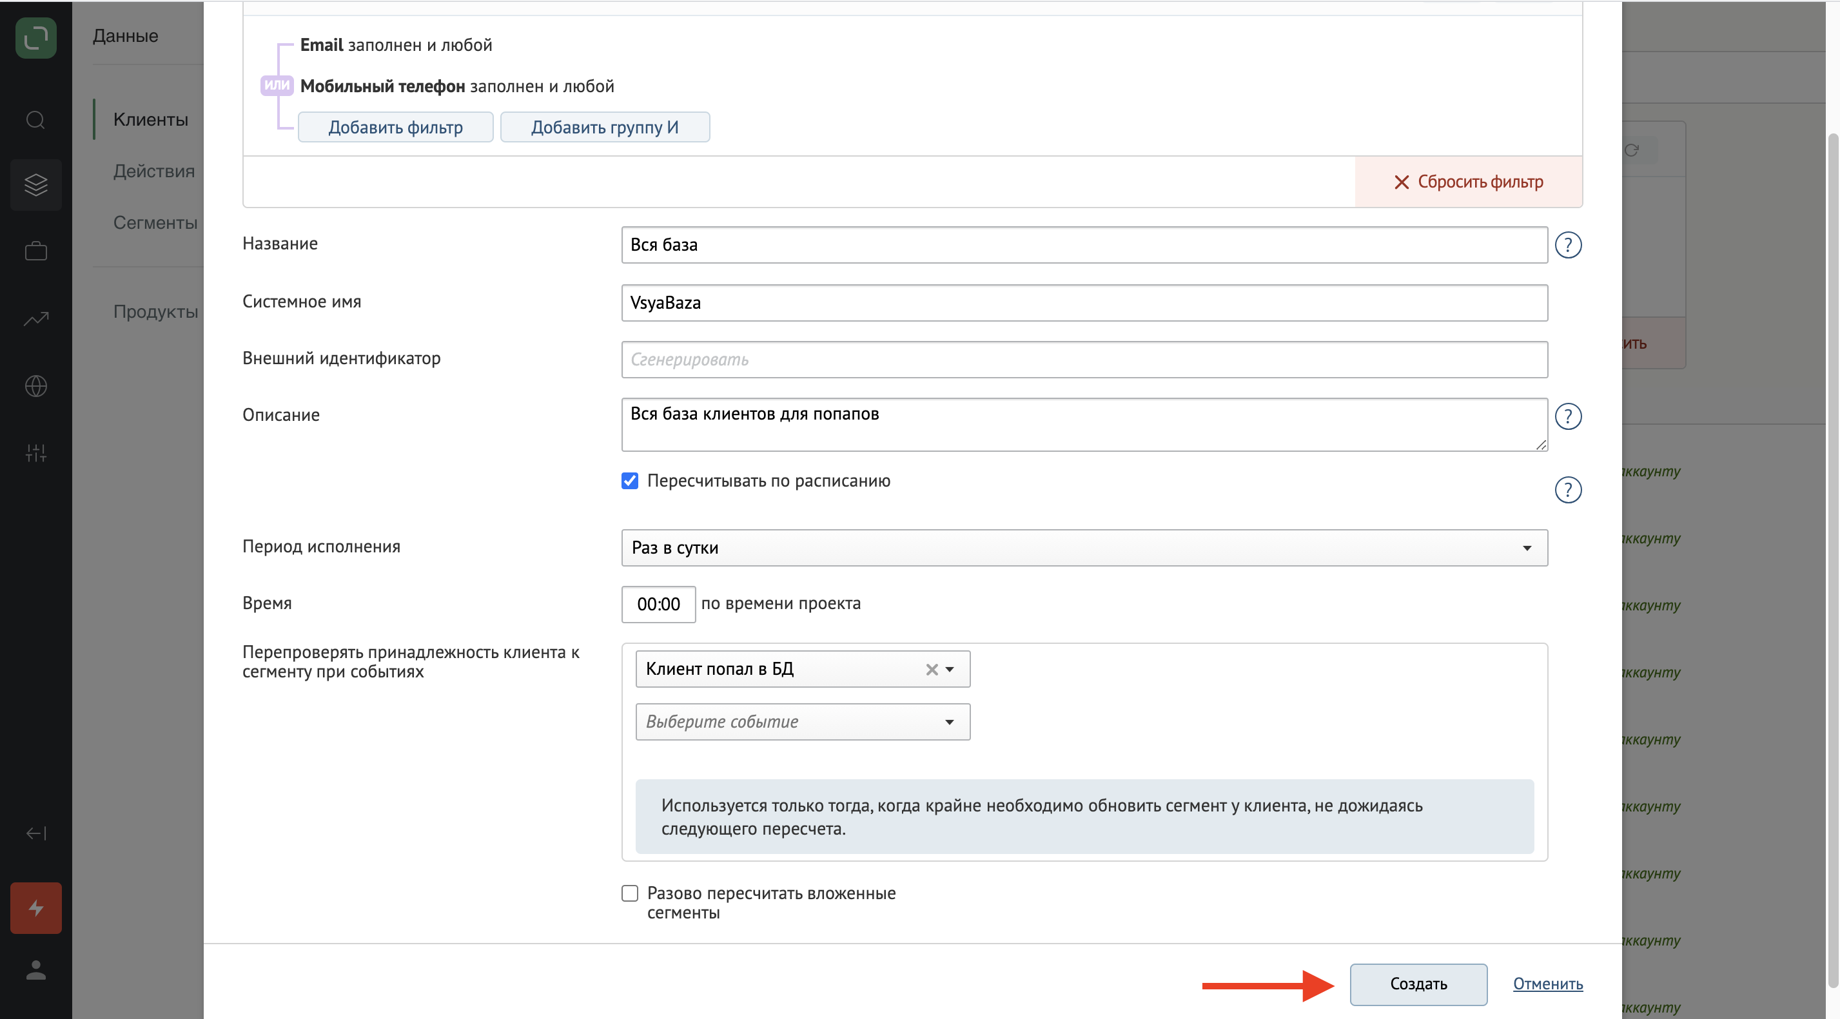Enable 'Разово пересчитать вложенные сегменты' checkbox
This screenshot has height=1019, width=1840.
click(x=629, y=893)
